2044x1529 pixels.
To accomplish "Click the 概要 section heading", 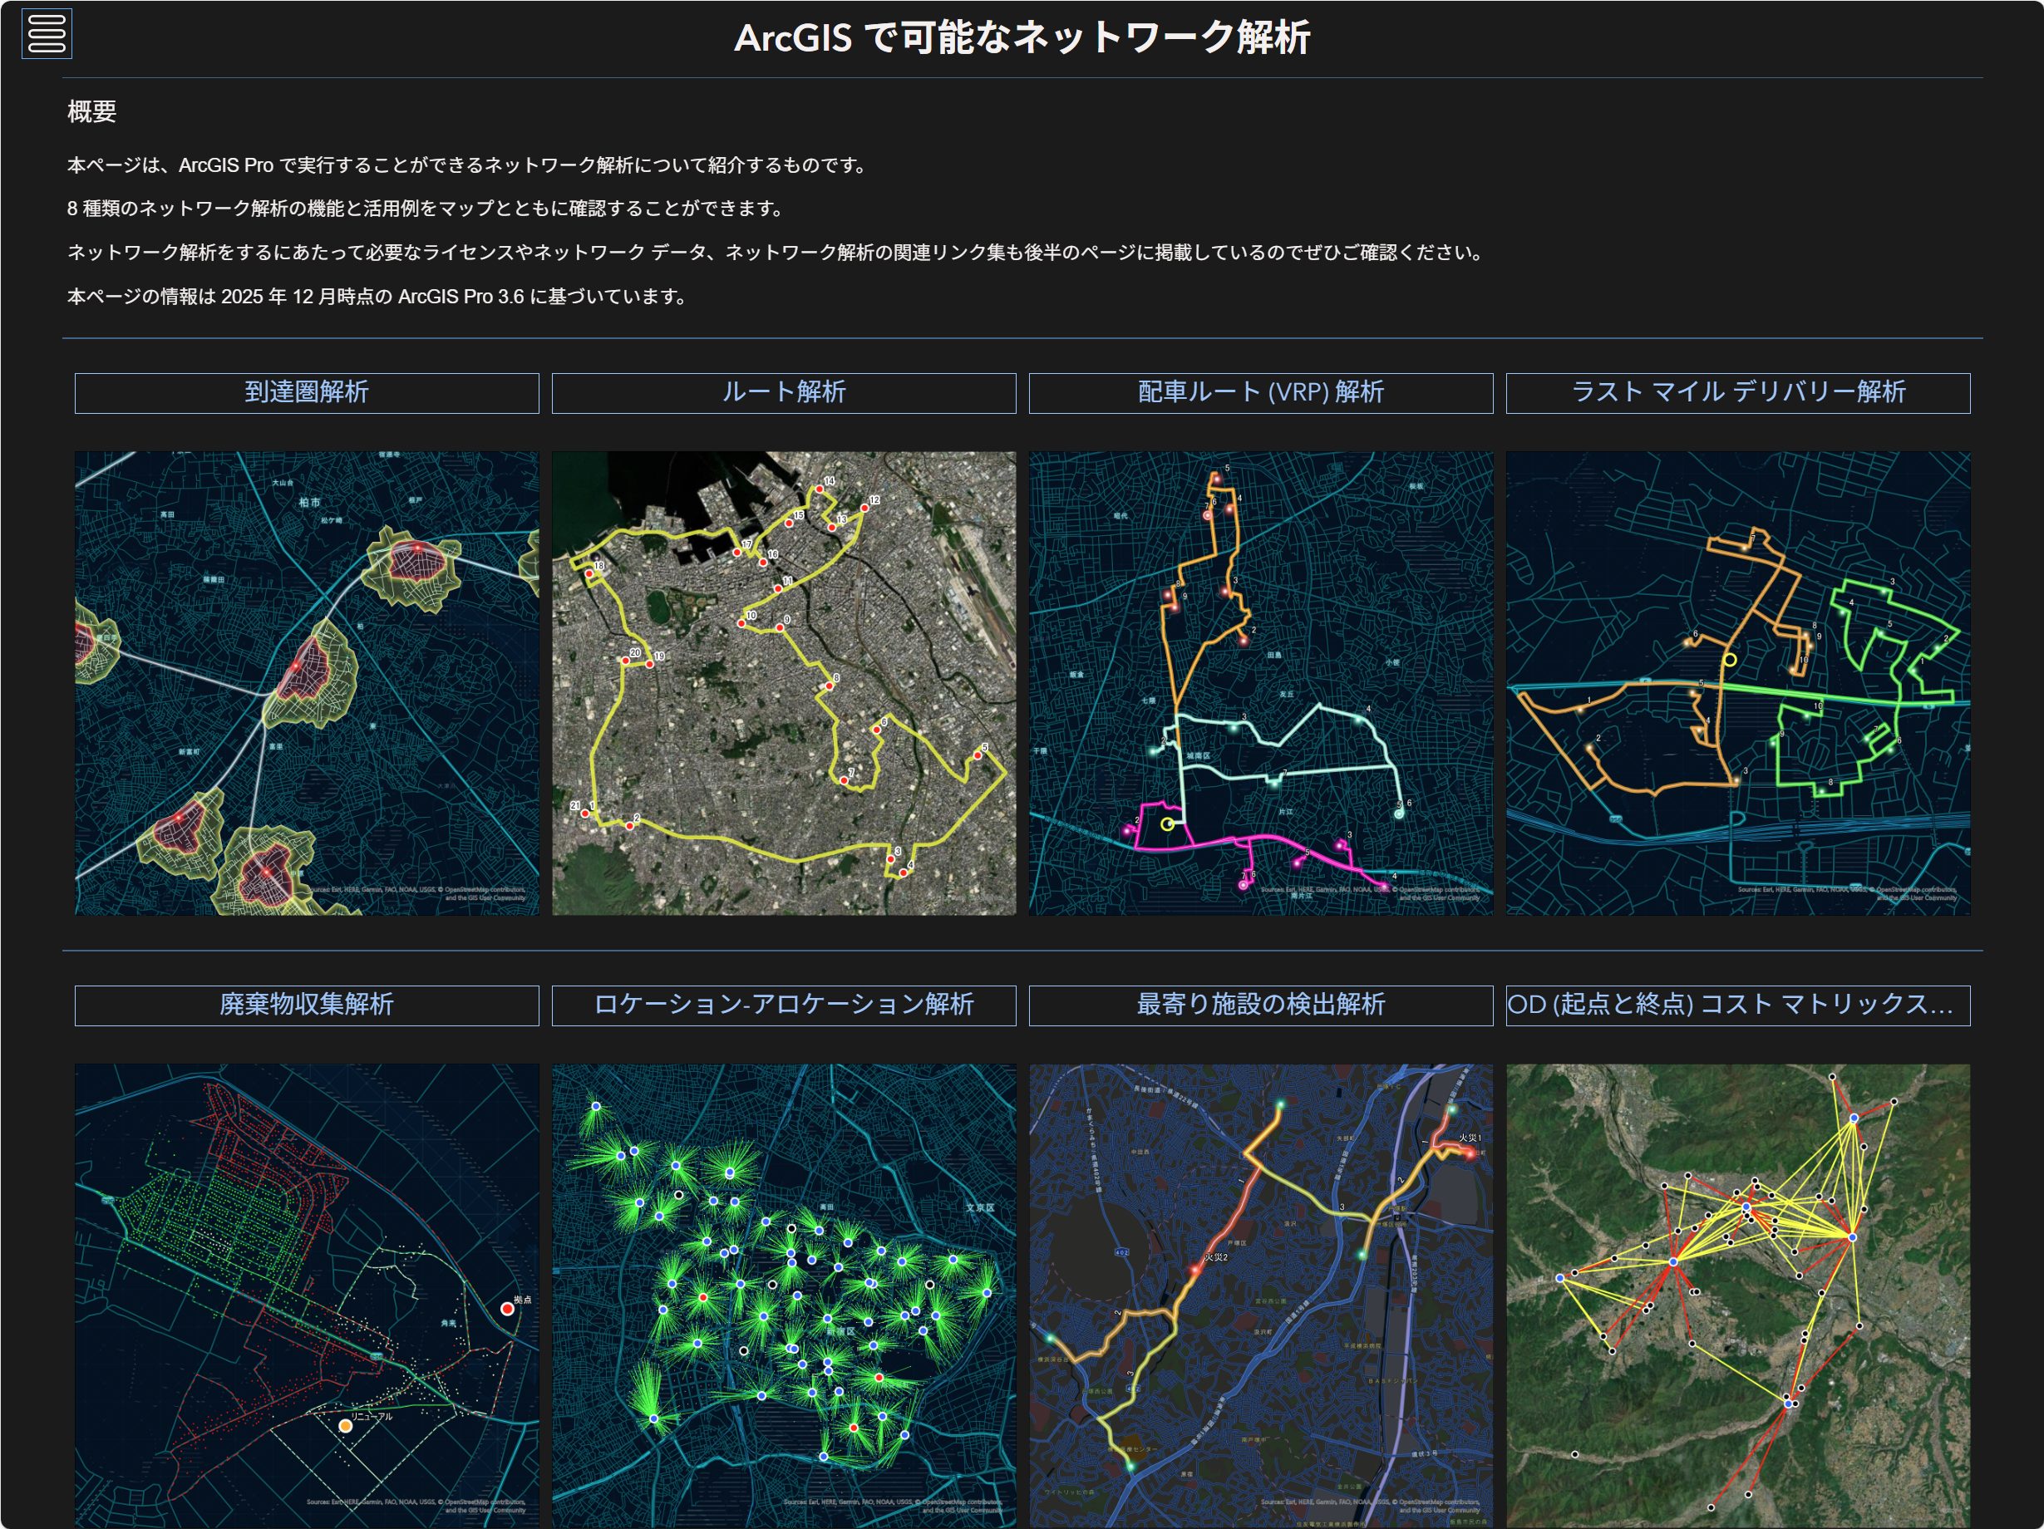I will (91, 112).
